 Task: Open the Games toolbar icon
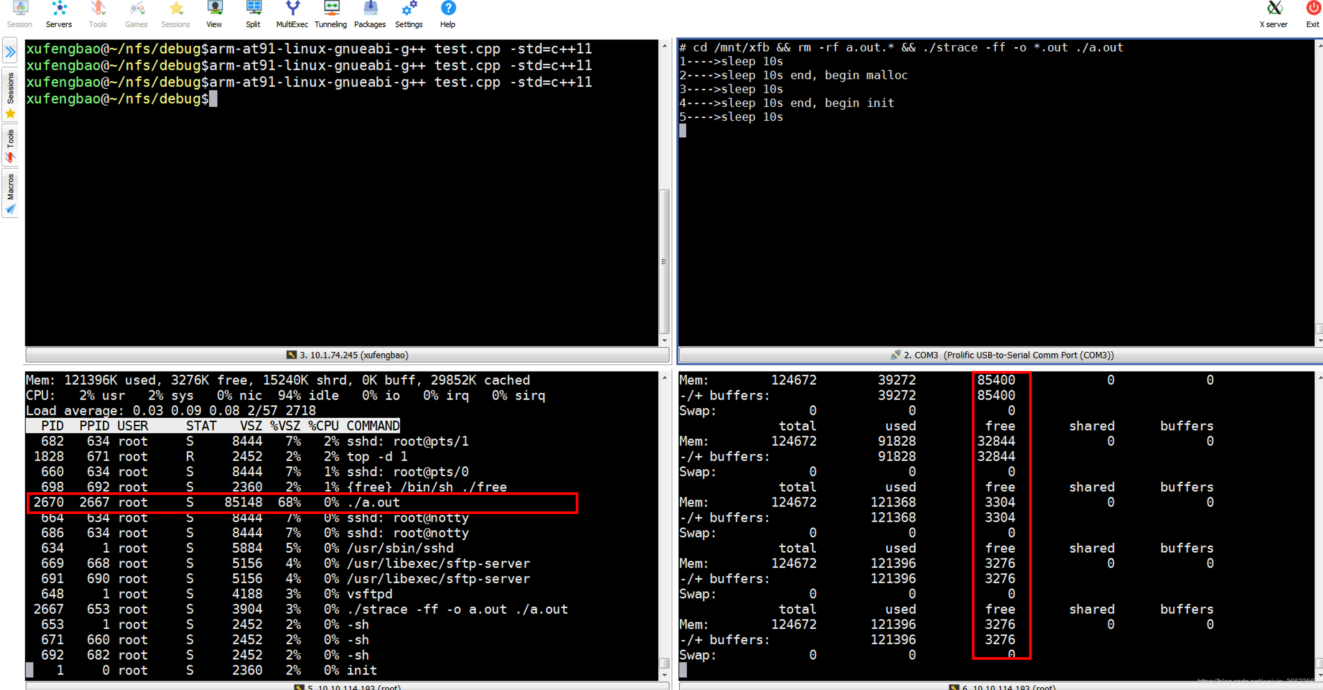136,14
